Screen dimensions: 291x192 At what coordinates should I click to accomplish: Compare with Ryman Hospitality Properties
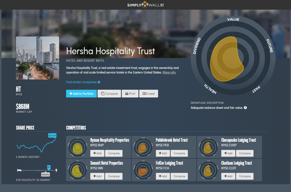pos(114,153)
